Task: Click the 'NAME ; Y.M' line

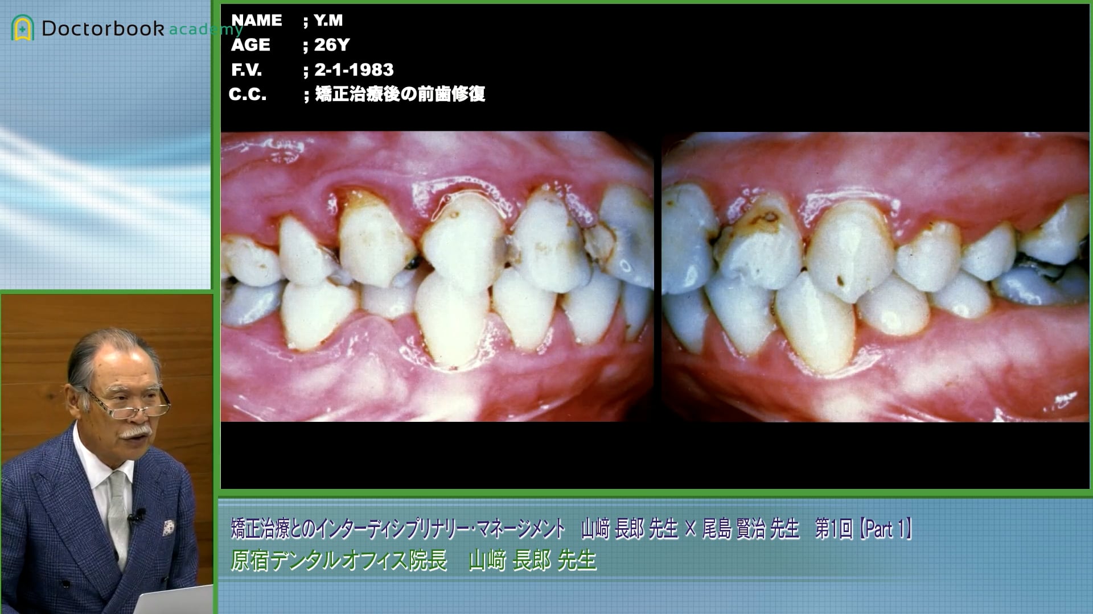Action: coord(287,20)
